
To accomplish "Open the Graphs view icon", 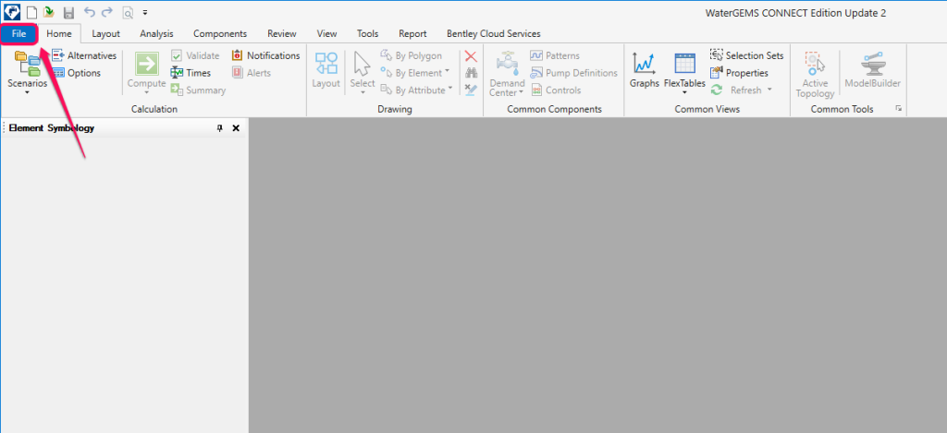I will (645, 64).
